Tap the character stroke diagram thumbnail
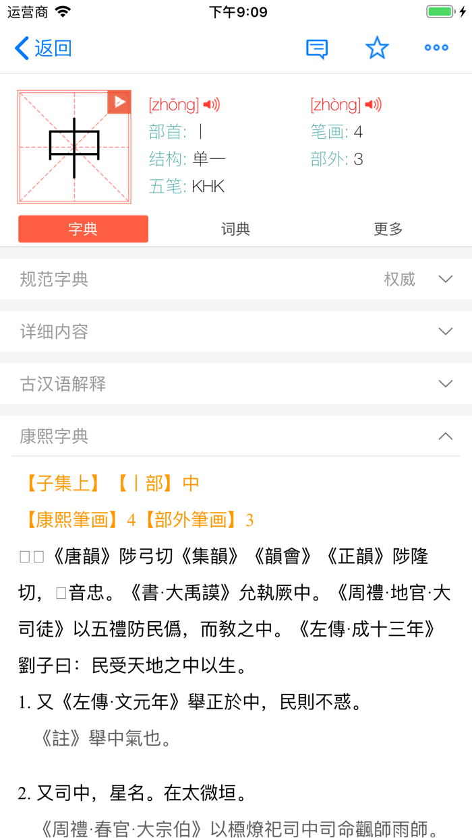The image size is (472, 838). pos(74,147)
